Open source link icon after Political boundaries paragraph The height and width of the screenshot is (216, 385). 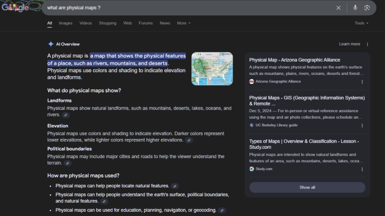68,163
